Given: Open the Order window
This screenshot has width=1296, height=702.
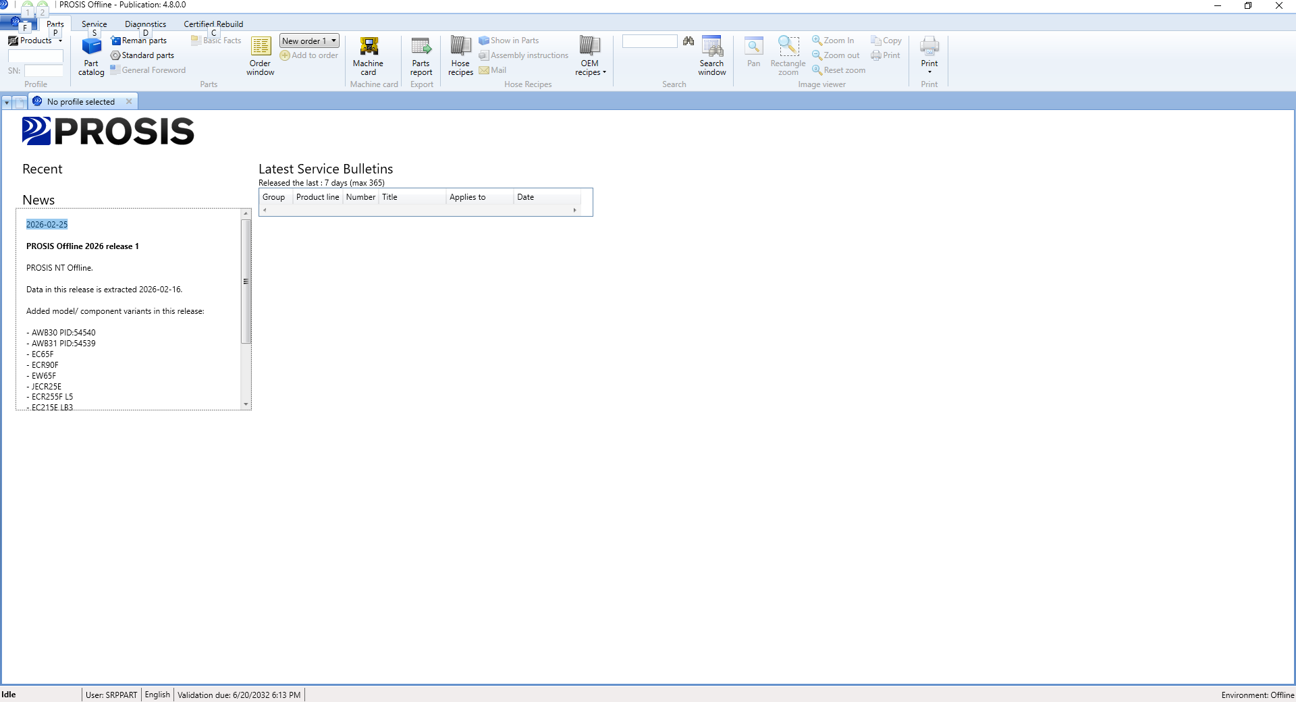Looking at the screenshot, I should click(260, 56).
